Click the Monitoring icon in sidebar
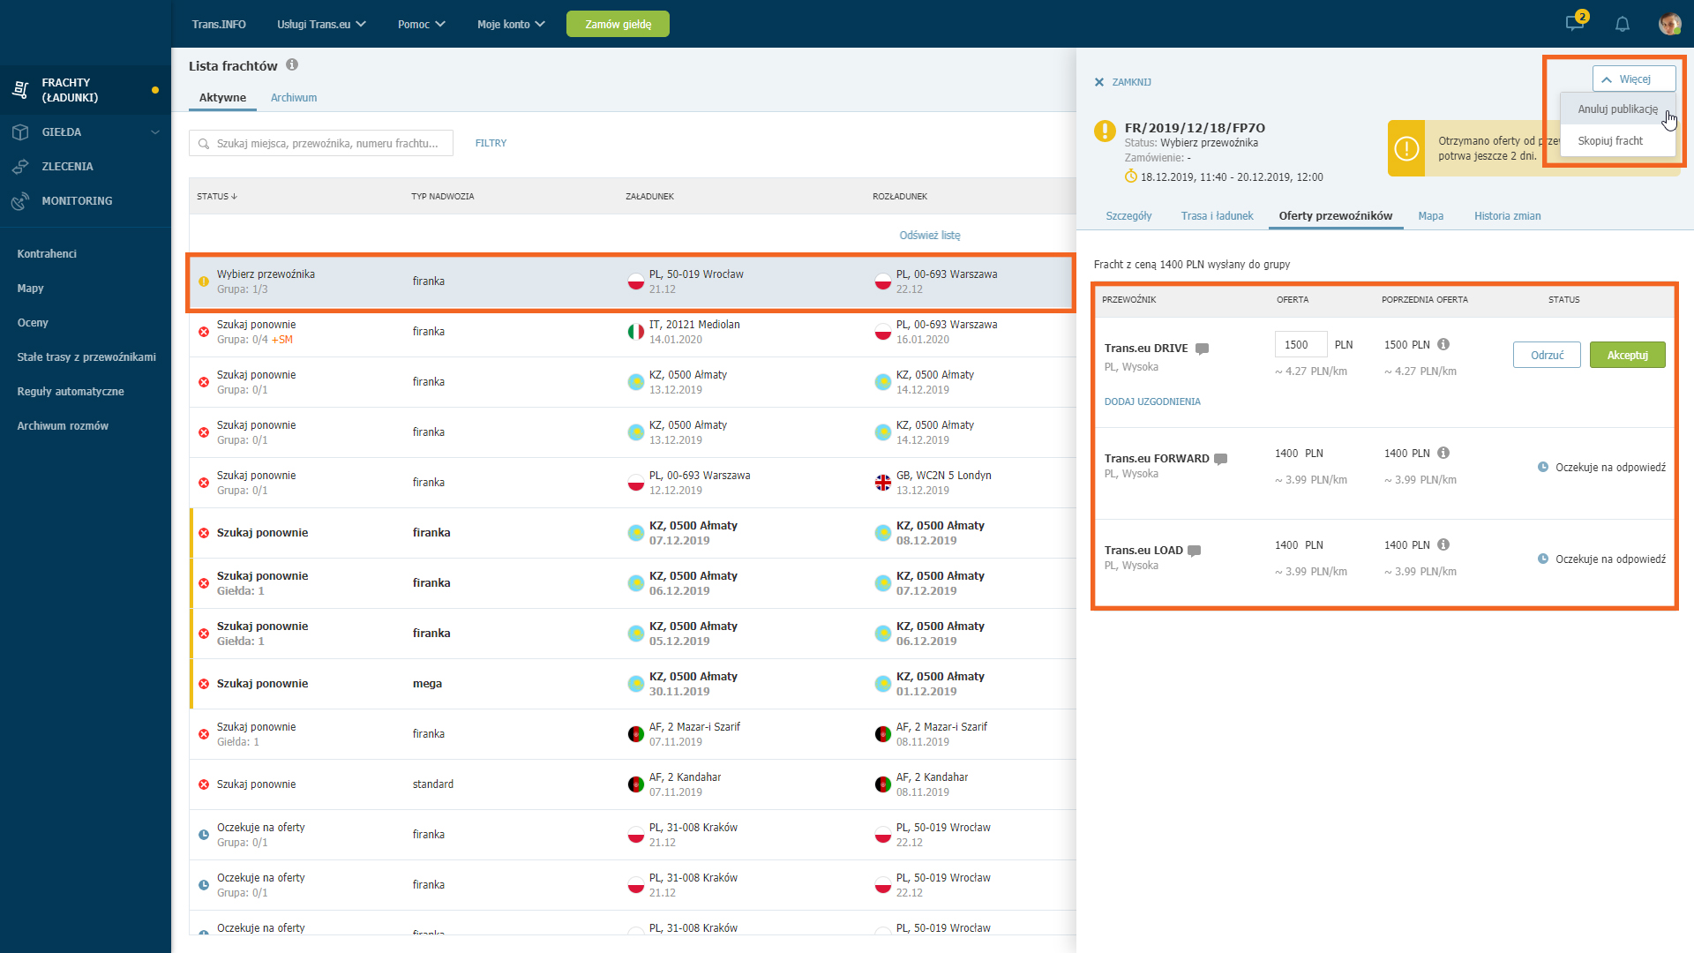Viewport: 1694px width, 953px height. (x=20, y=201)
